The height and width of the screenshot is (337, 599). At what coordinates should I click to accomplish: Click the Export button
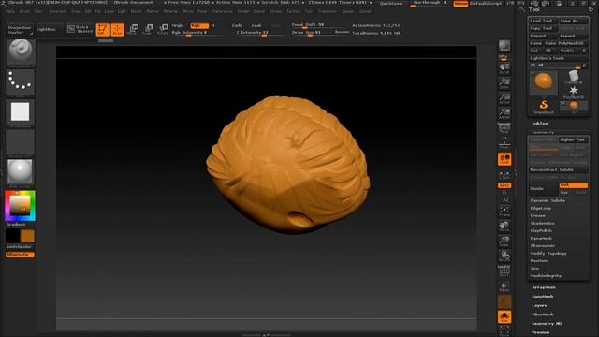point(573,36)
